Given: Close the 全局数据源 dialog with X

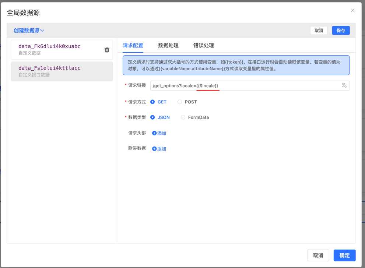Looking at the screenshot, I should pyautogui.click(x=352, y=11).
